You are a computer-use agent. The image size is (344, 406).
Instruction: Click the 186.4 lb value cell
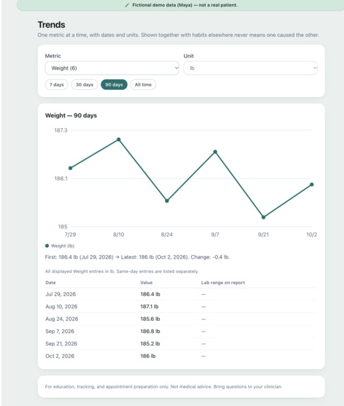click(x=150, y=294)
